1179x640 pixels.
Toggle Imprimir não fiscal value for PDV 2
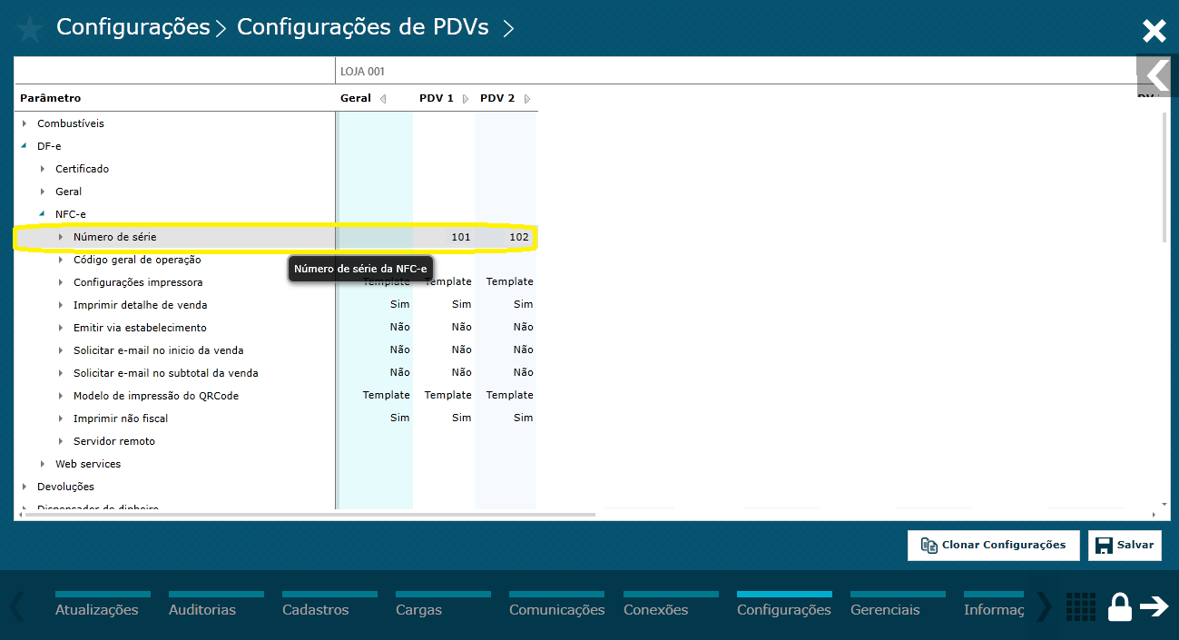pos(523,418)
